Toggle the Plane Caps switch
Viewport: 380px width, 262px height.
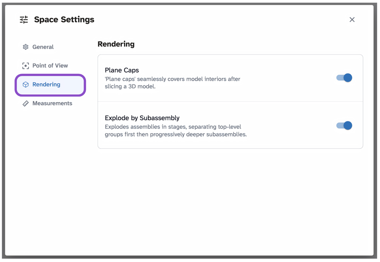coord(344,78)
